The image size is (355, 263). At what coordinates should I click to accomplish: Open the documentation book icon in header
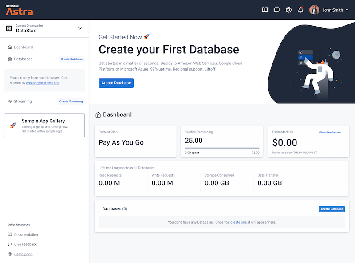265,10
